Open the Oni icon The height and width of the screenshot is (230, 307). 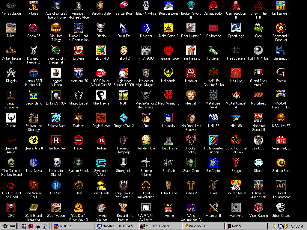[x=146, y=118]
